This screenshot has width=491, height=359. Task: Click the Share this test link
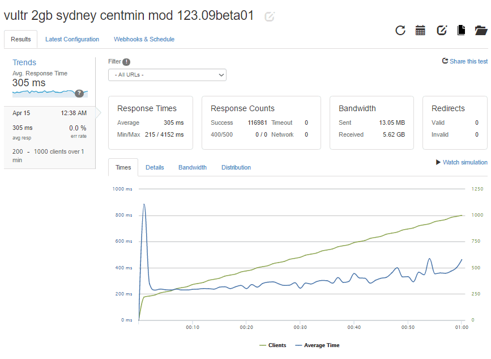click(x=468, y=61)
